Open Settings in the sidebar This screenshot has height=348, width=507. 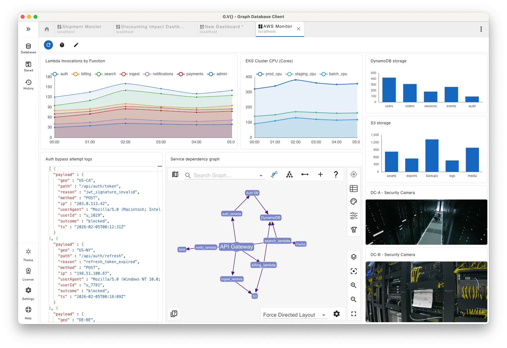(x=28, y=293)
